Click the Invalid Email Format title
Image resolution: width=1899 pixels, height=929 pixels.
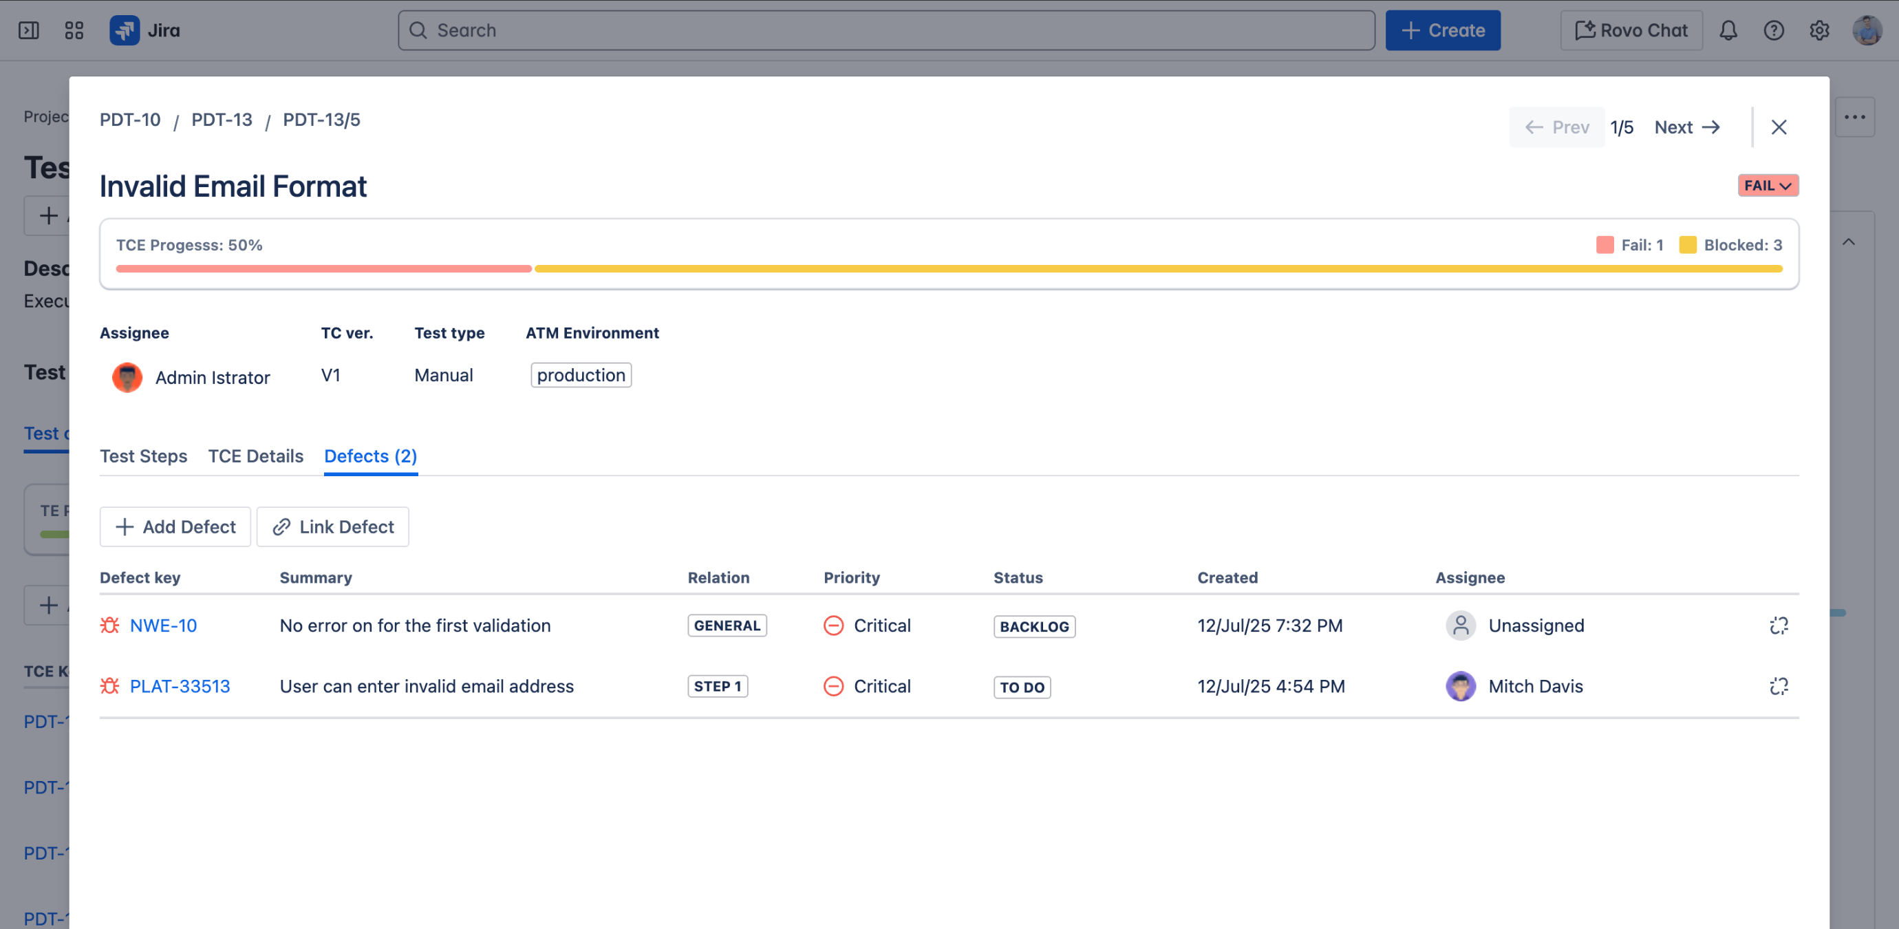[233, 186]
